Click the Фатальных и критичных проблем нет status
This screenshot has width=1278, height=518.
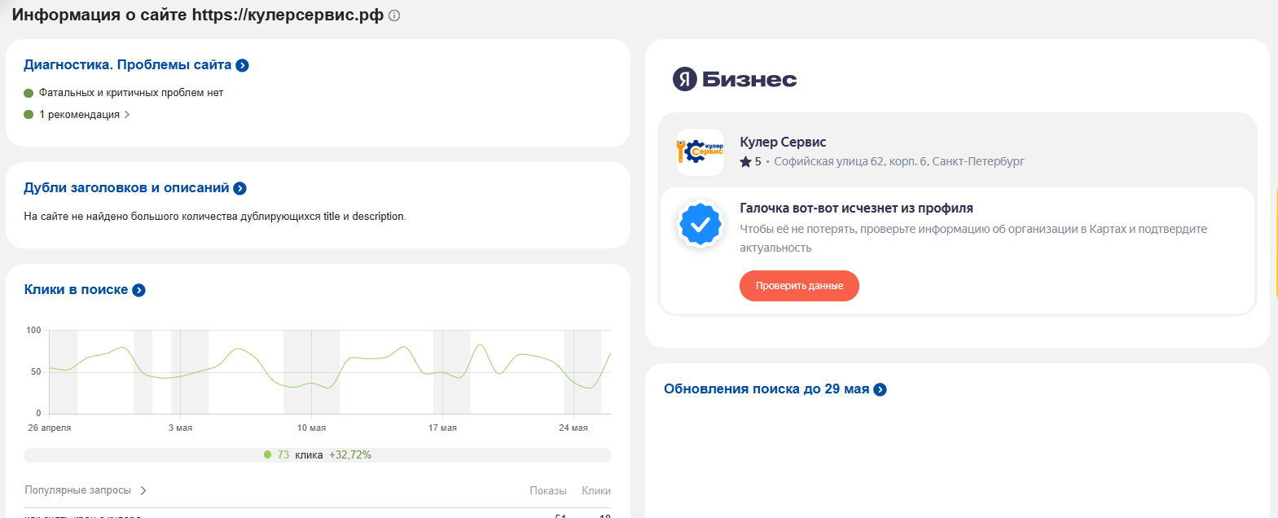(x=131, y=93)
